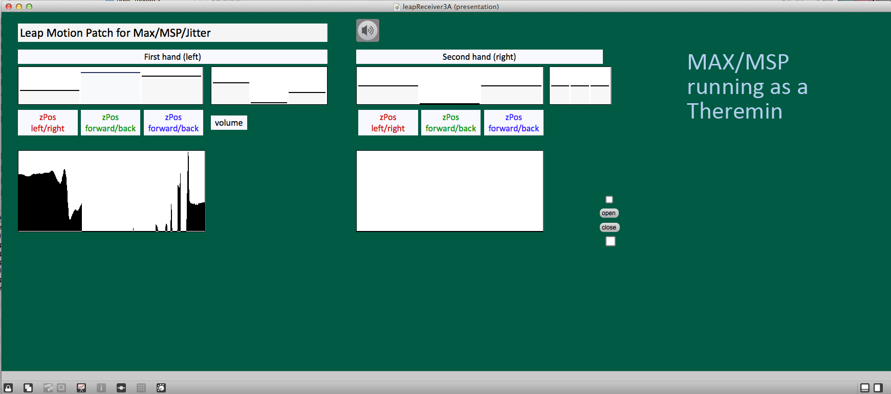The image size is (891, 394).
Task: Click leapReceiver3A (presentation) window title
Action: pos(450,7)
